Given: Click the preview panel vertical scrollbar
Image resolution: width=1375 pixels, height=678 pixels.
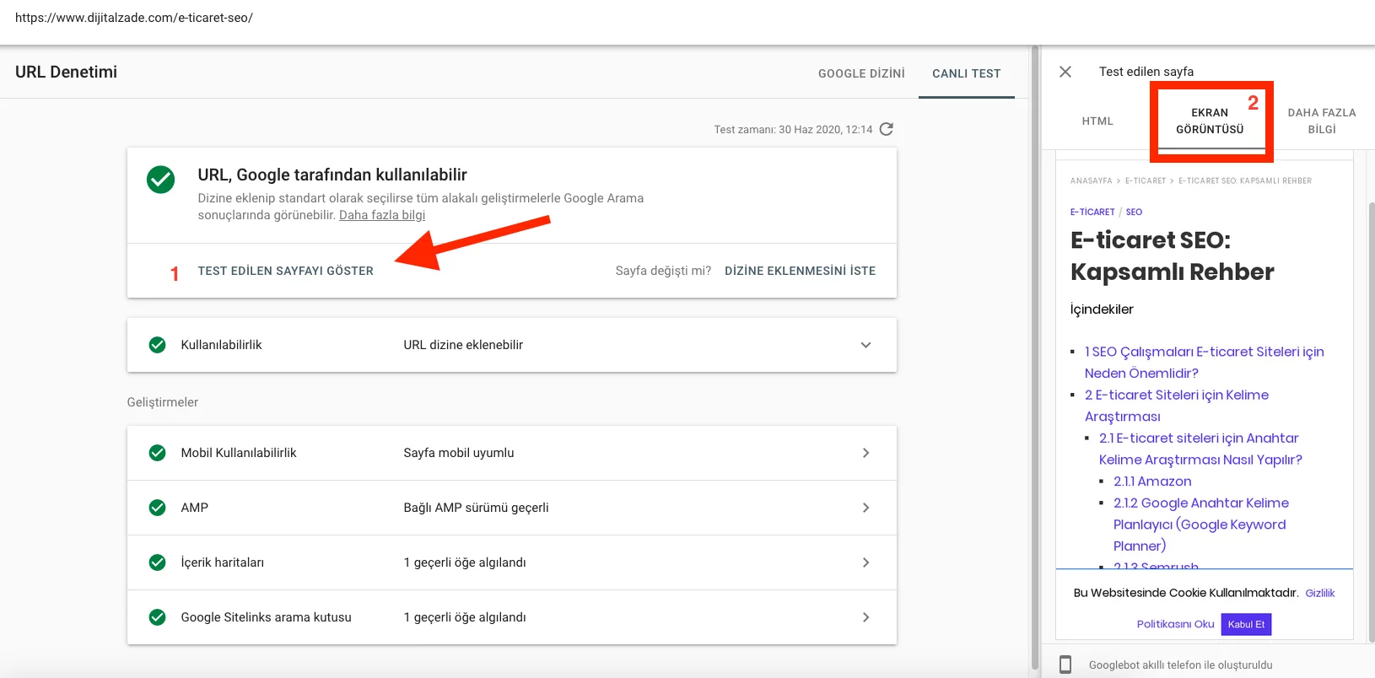Looking at the screenshot, I should point(1371,422).
